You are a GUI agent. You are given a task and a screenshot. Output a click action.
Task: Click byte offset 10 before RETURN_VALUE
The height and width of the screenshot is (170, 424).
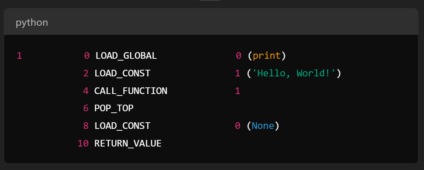point(83,143)
